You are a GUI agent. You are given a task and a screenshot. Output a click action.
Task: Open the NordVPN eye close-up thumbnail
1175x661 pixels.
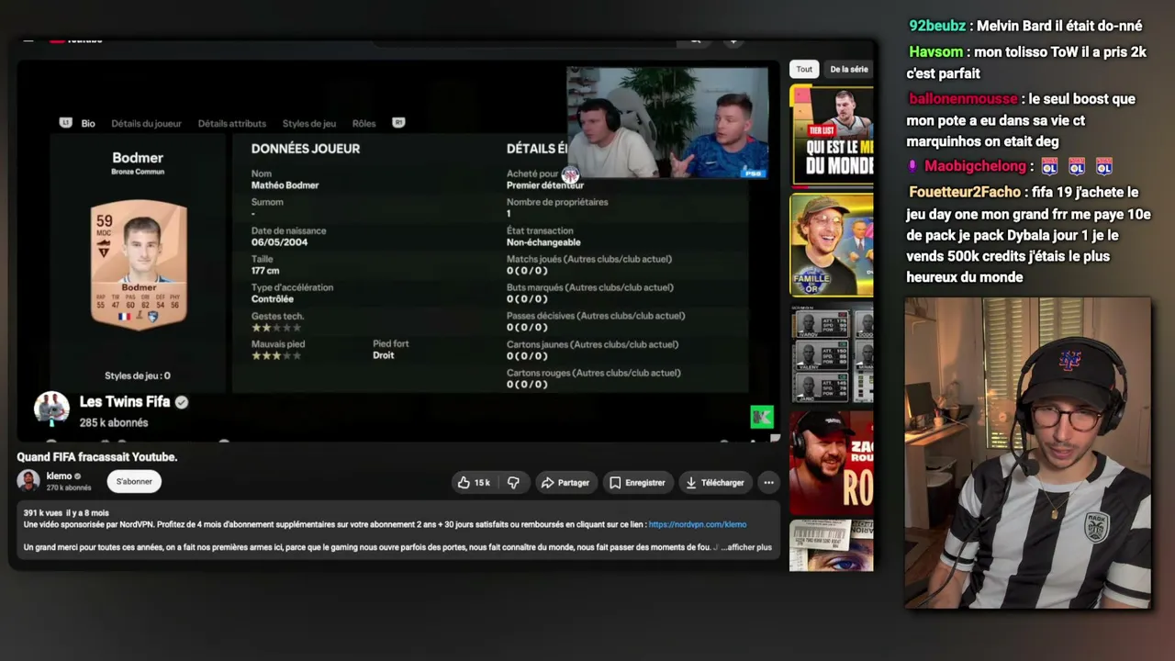tap(832, 545)
